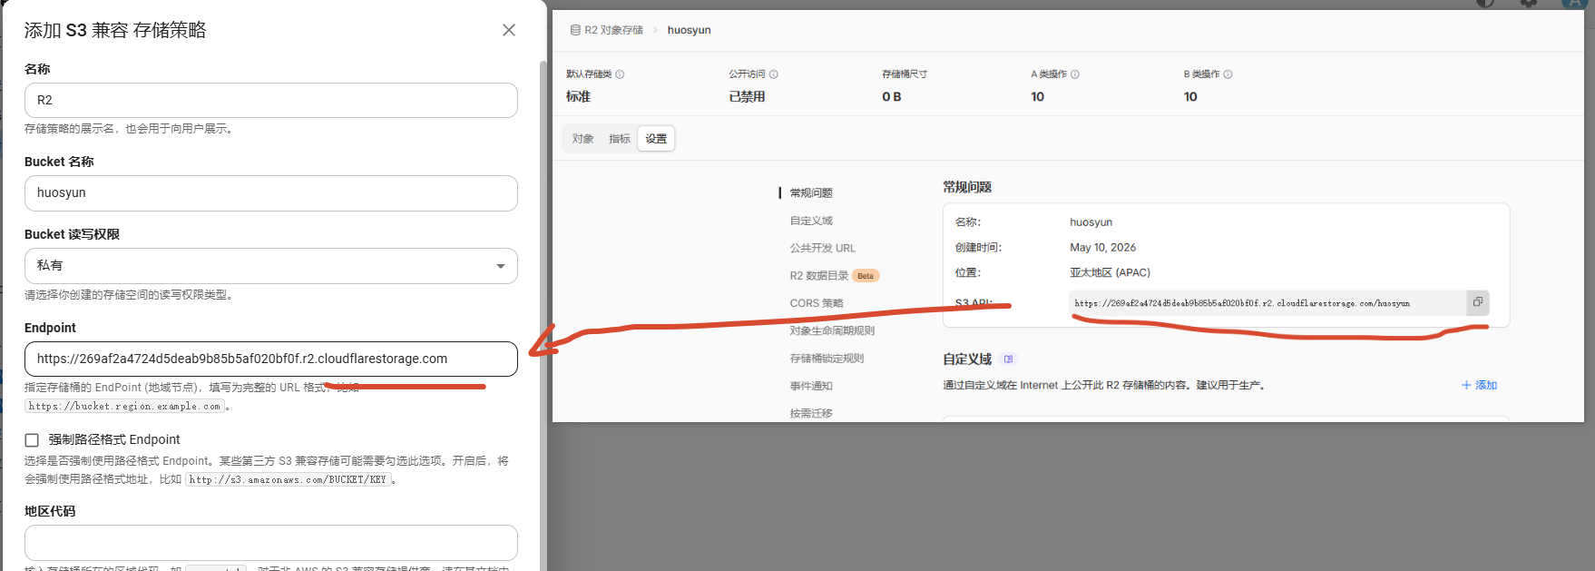Image resolution: width=1595 pixels, height=571 pixels.
Task: Click https://bucket.region.example.com sample text
Action: click(x=124, y=407)
